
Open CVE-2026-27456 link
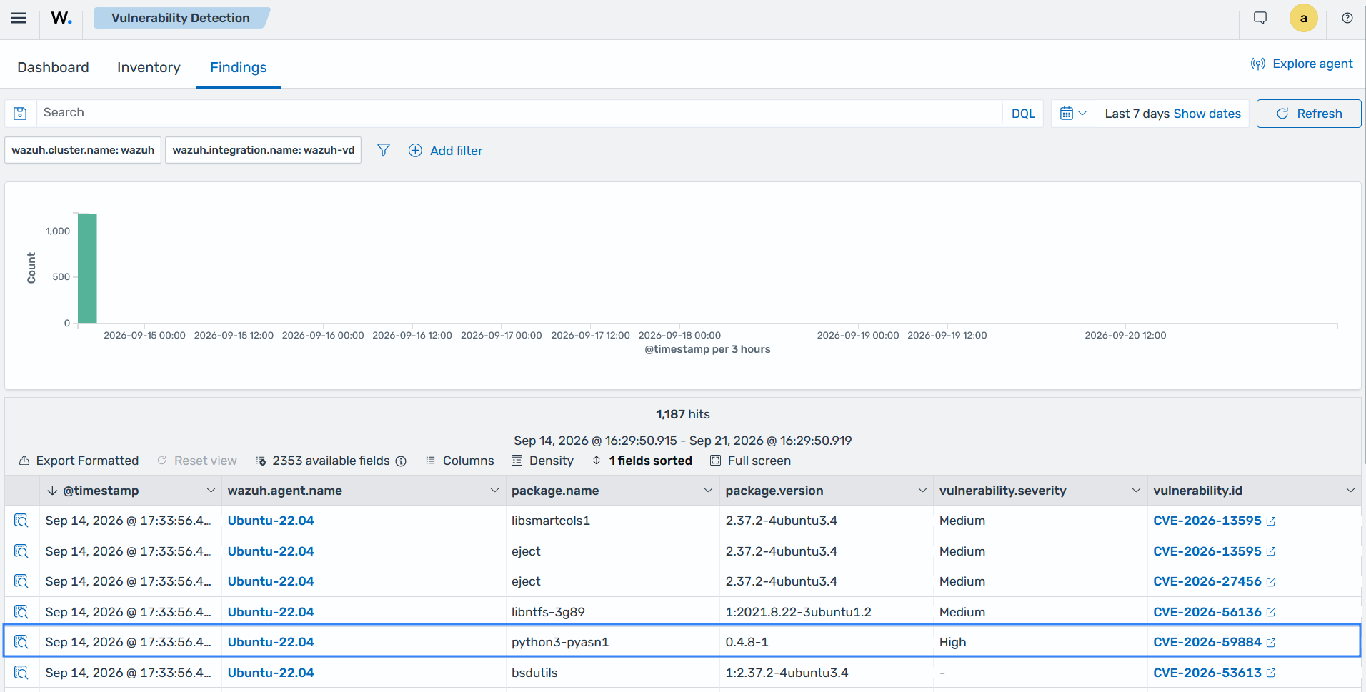click(x=1207, y=581)
